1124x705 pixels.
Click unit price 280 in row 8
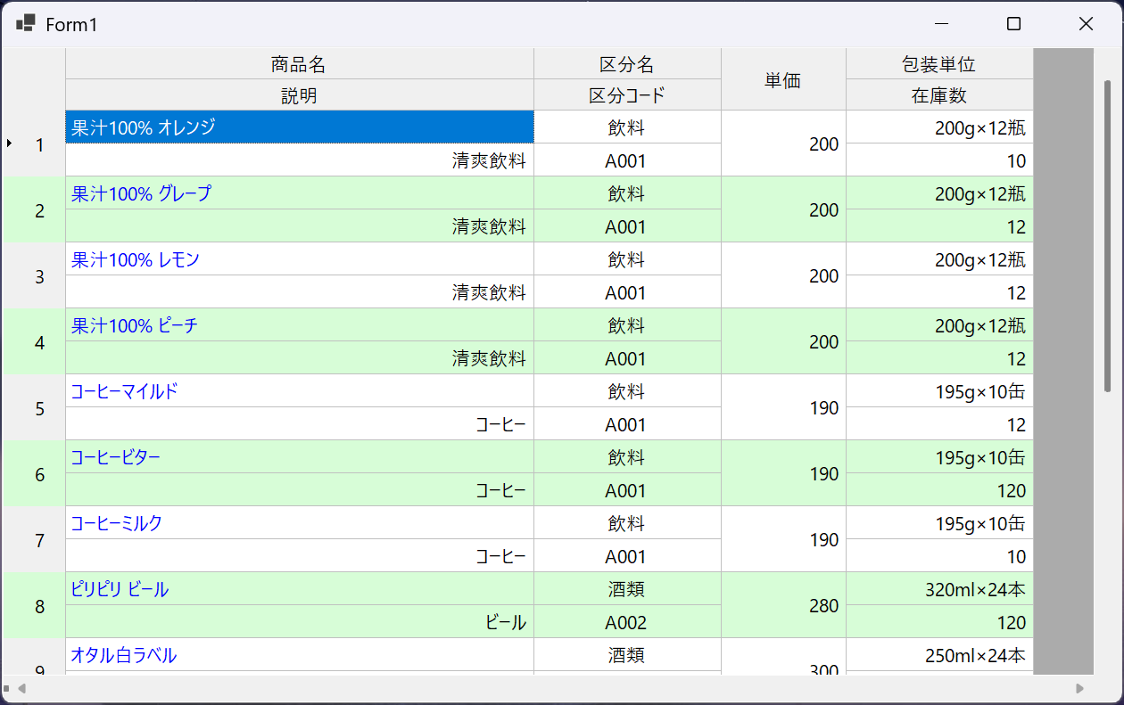pos(783,605)
